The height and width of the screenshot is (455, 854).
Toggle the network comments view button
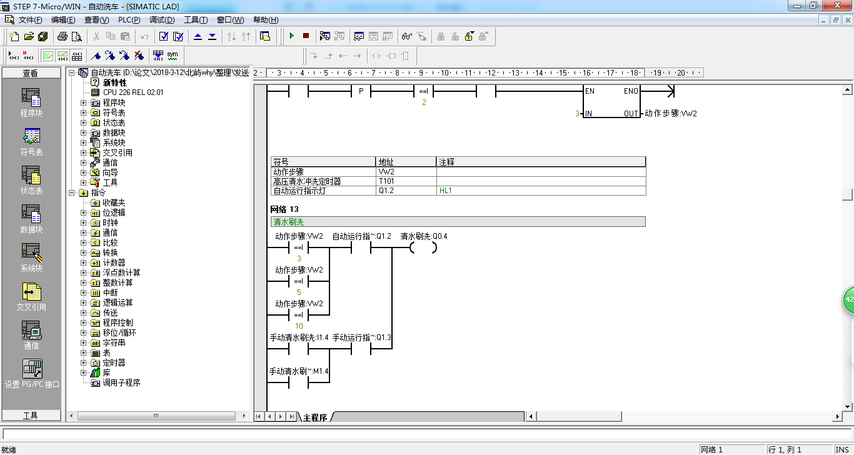click(63, 56)
